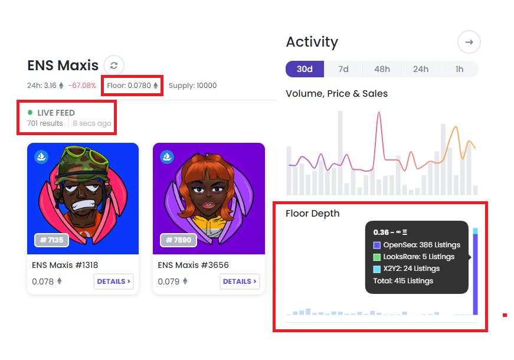Open the ENS Maxis #1318 artwork thumbnail

pos(83,198)
